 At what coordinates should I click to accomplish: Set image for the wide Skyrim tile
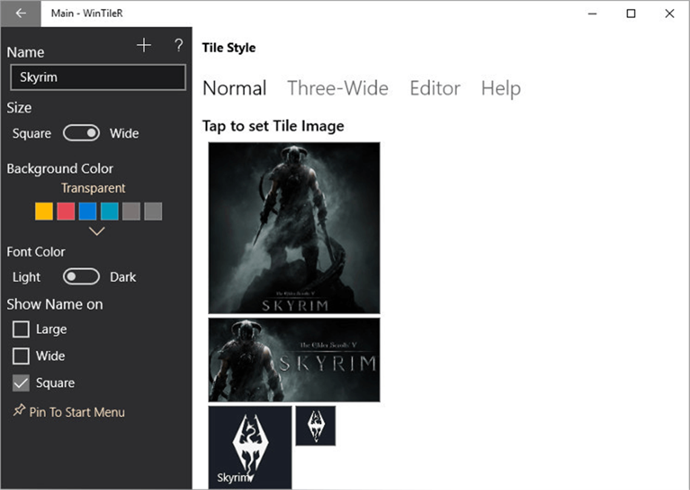(294, 360)
